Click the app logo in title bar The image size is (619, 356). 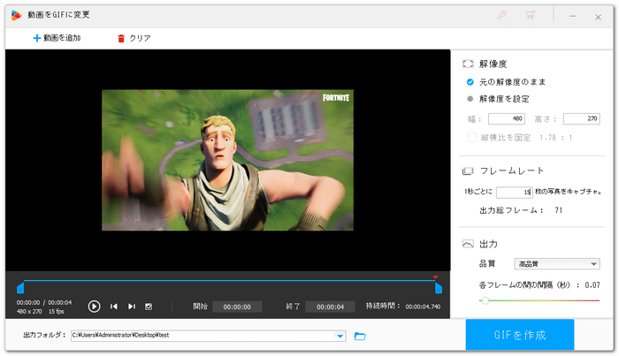(17, 15)
